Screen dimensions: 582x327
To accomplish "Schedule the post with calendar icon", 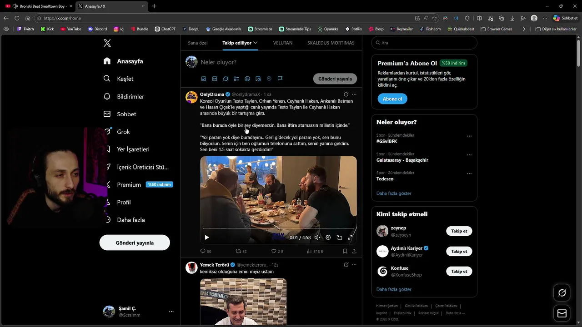I will (x=258, y=79).
